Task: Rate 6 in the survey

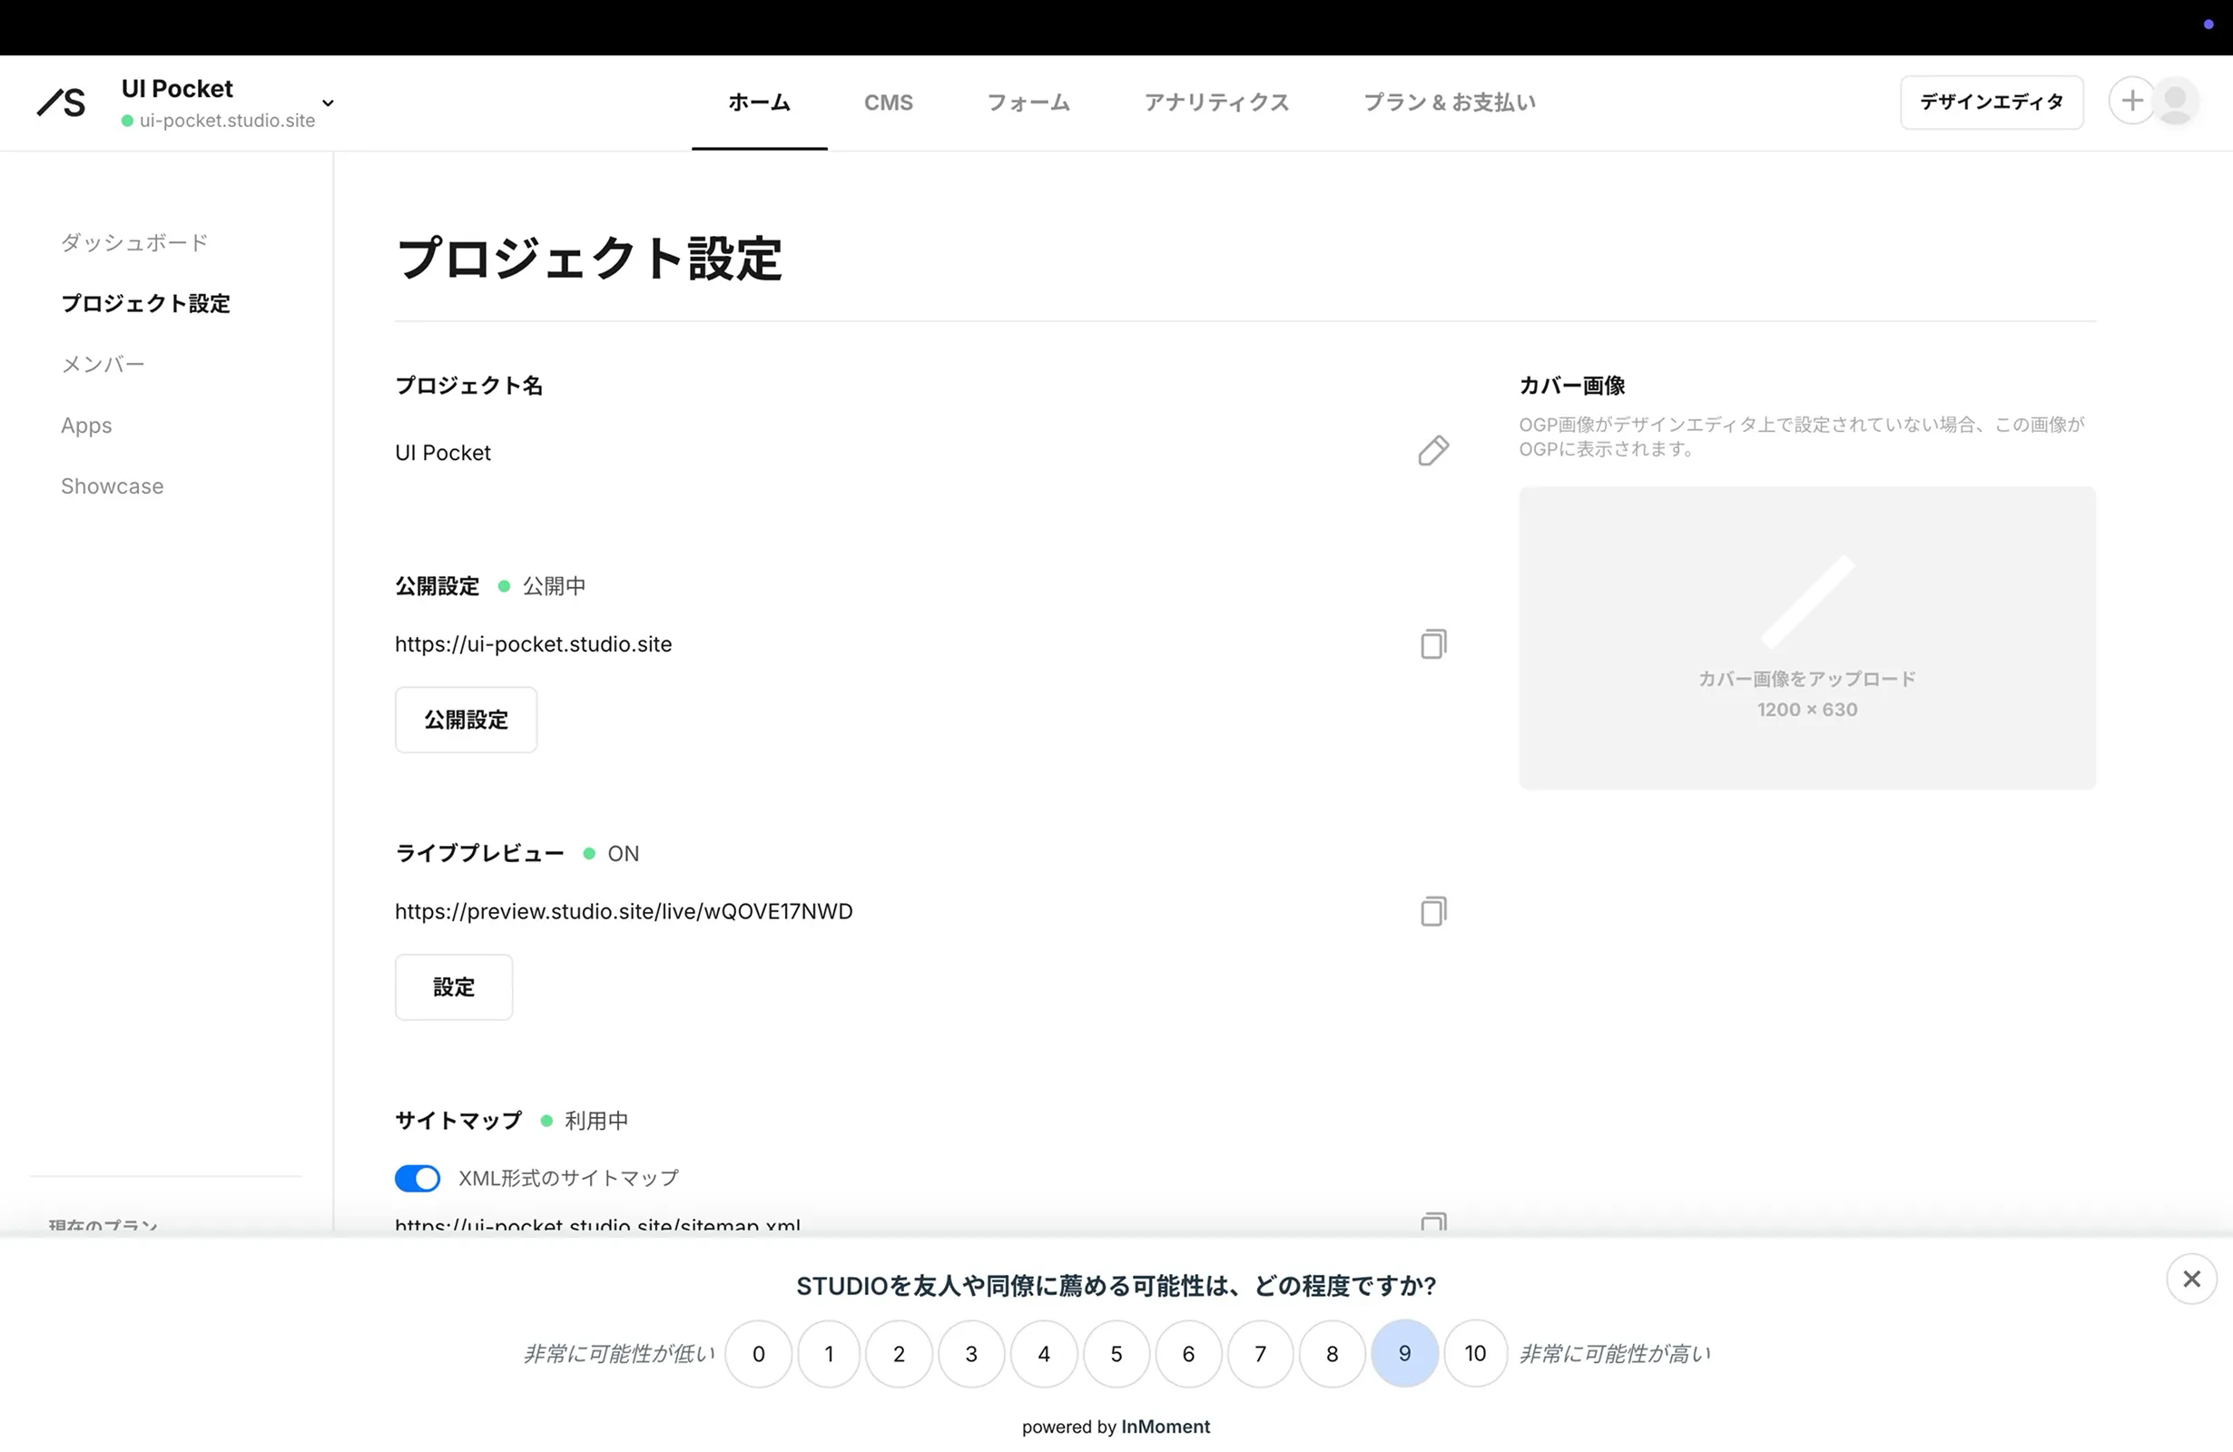Action: 1188,1353
